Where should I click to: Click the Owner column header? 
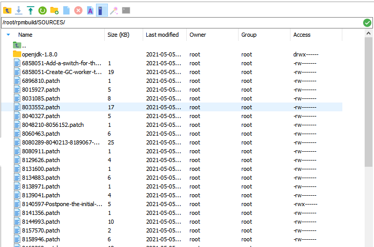pos(198,35)
